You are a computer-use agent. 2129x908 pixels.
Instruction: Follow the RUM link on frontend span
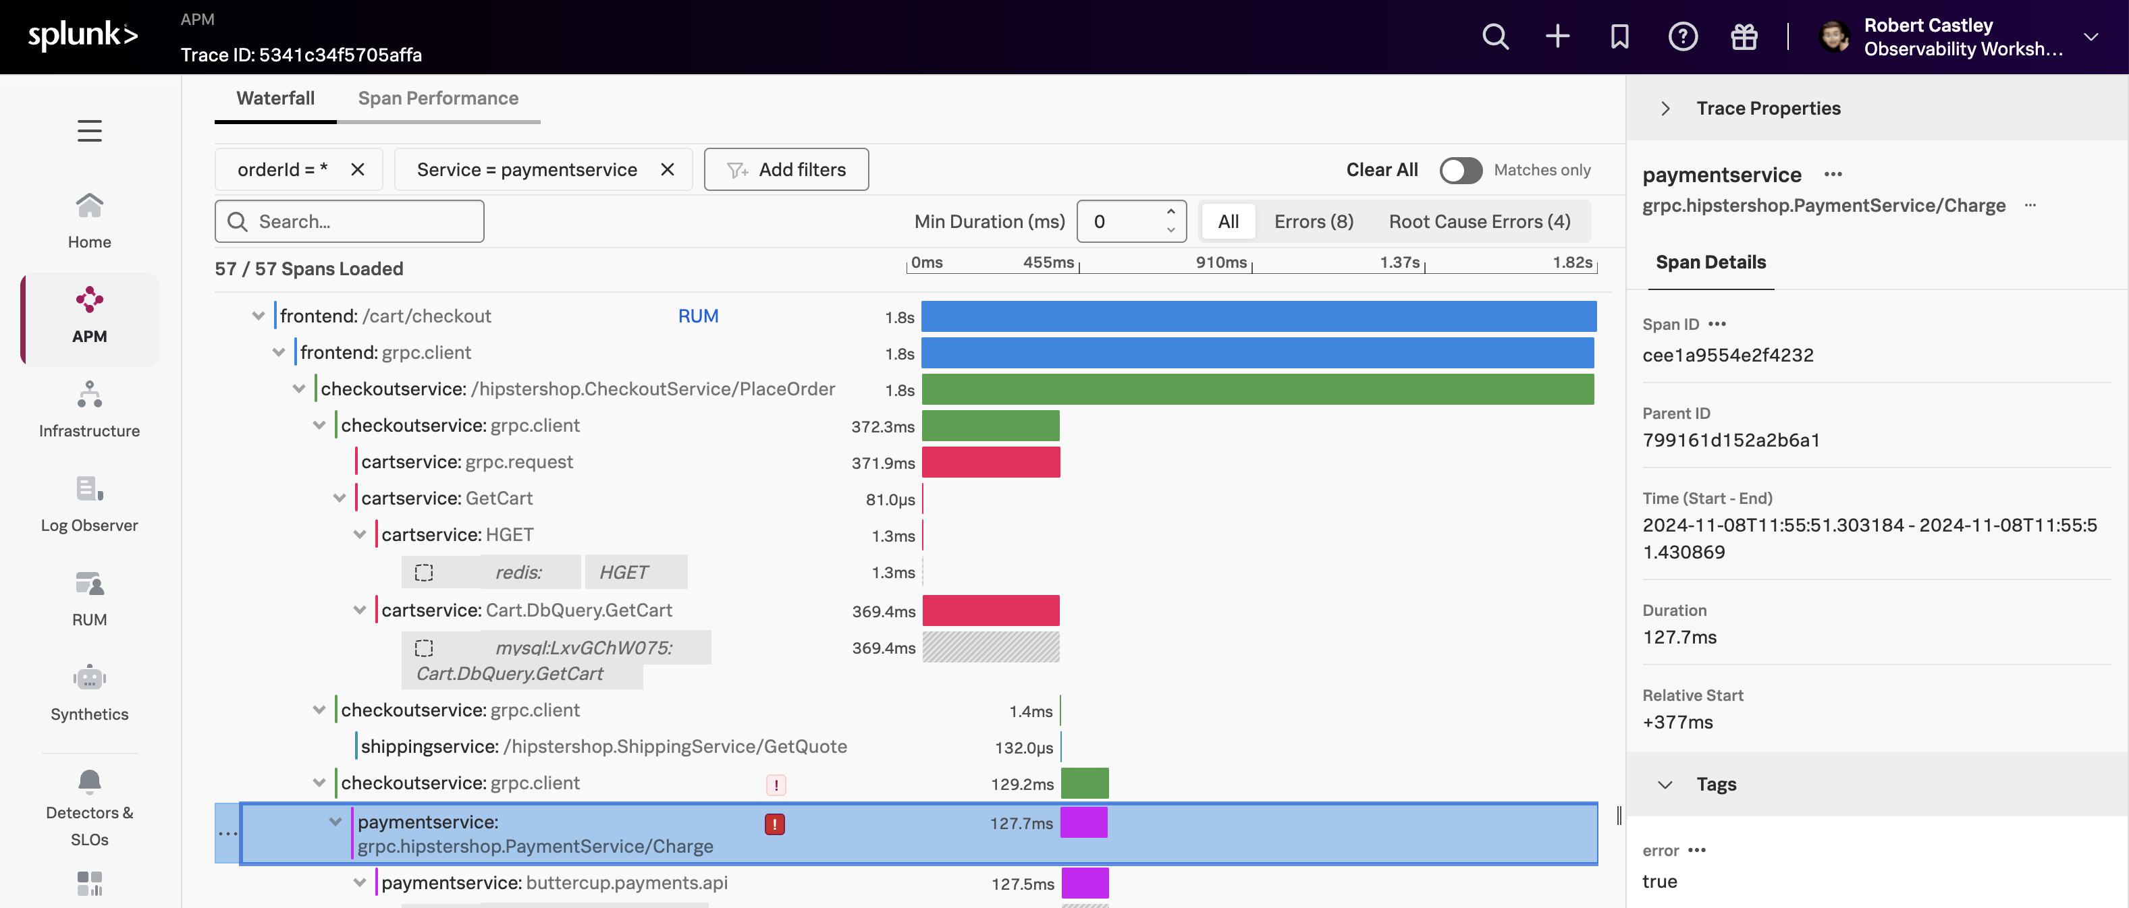(x=697, y=316)
